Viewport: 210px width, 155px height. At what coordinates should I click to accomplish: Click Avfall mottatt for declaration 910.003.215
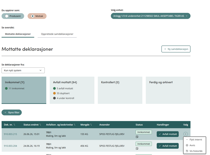tap(168, 134)
